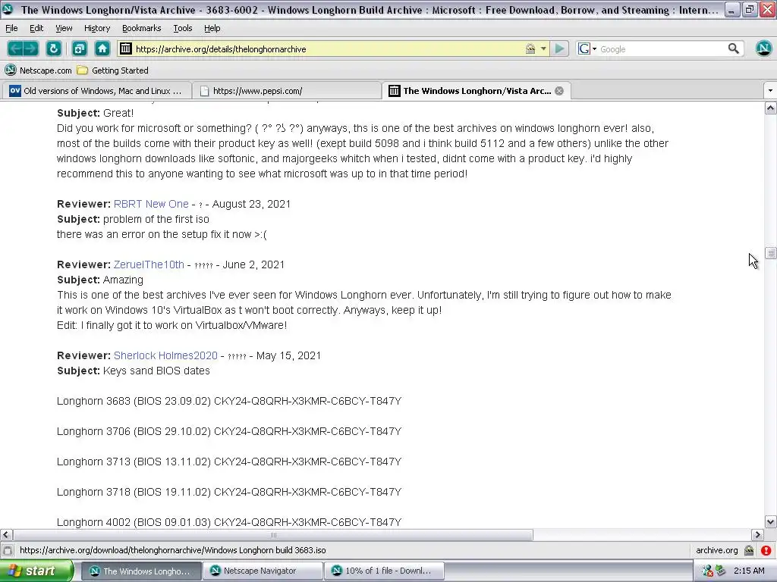This screenshot has width=777, height=582.
Task: Click the search magnifier icon
Action: pyautogui.click(x=734, y=48)
